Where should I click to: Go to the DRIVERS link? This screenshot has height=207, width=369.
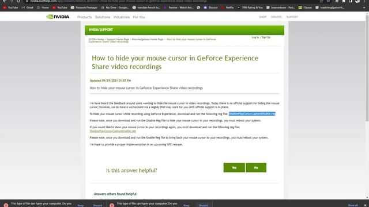coord(276,17)
